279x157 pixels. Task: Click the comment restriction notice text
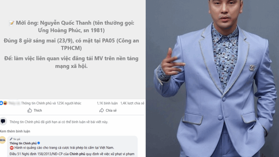click(59, 122)
